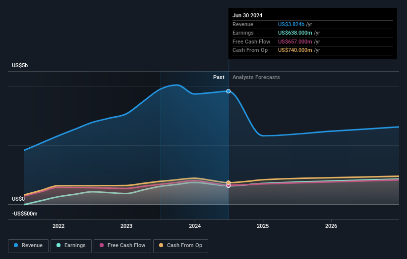Click the US$638.000m earnings value
The width and height of the screenshot is (407, 259).
(295, 33)
